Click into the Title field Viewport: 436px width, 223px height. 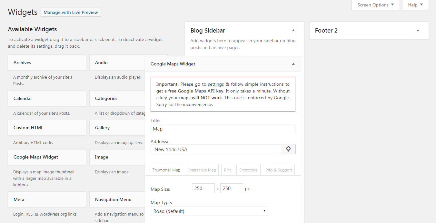tap(223, 129)
